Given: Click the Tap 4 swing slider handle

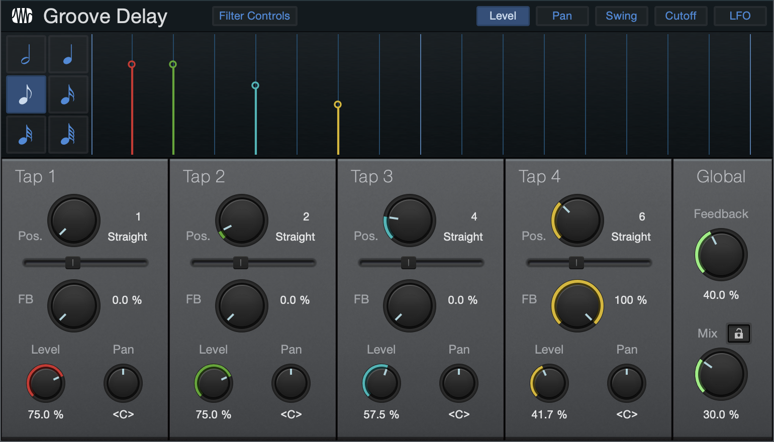Looking at the screenshot, I should pyautogui.click(x=576, y=263).
